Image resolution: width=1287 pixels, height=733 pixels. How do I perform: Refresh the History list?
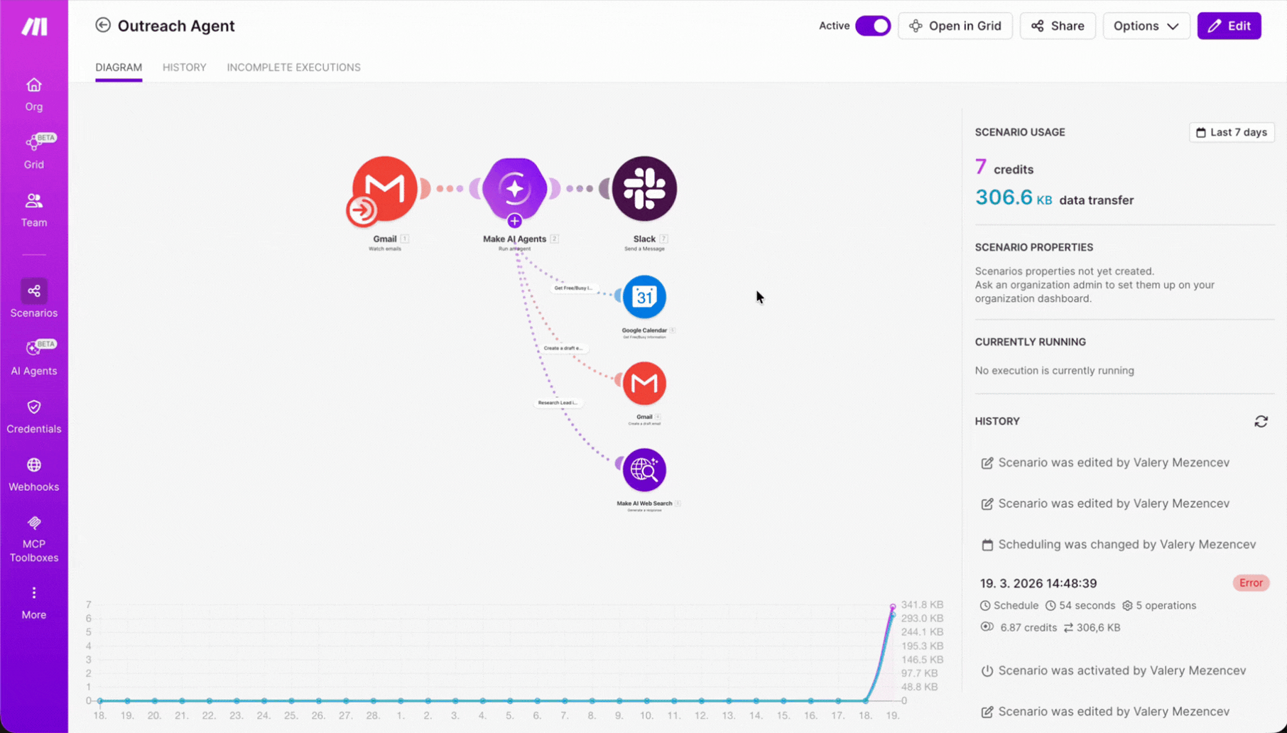pyautogui.click(x=1261, y=422)
